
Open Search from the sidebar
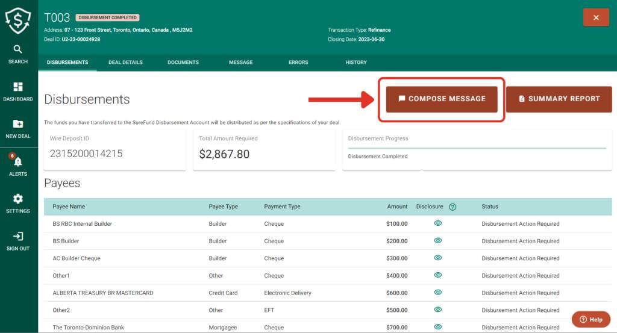tap(17, 54)
